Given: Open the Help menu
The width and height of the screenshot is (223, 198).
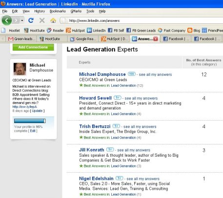Looking at the screenshot, I should tap(102, 11).
